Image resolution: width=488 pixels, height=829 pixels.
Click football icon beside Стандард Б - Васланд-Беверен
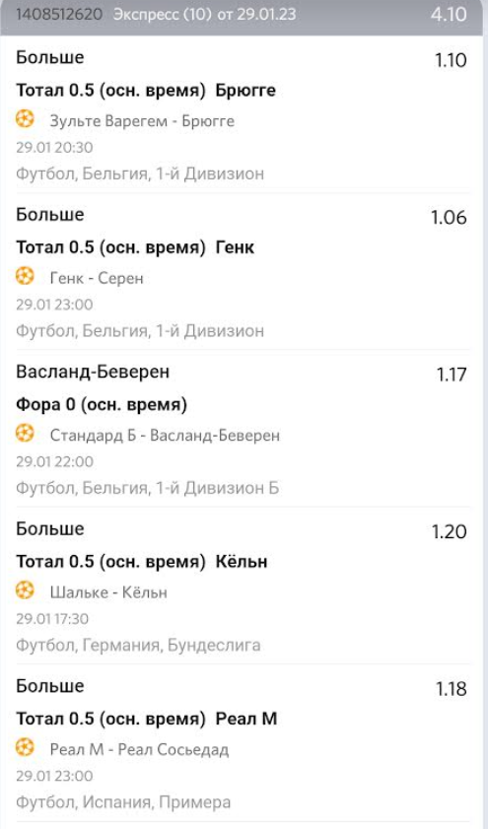(25, 434)
